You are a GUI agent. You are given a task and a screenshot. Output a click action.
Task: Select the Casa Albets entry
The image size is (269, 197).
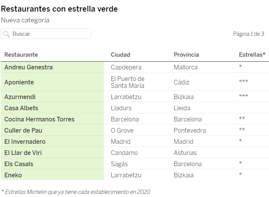[x=21, y=108]
